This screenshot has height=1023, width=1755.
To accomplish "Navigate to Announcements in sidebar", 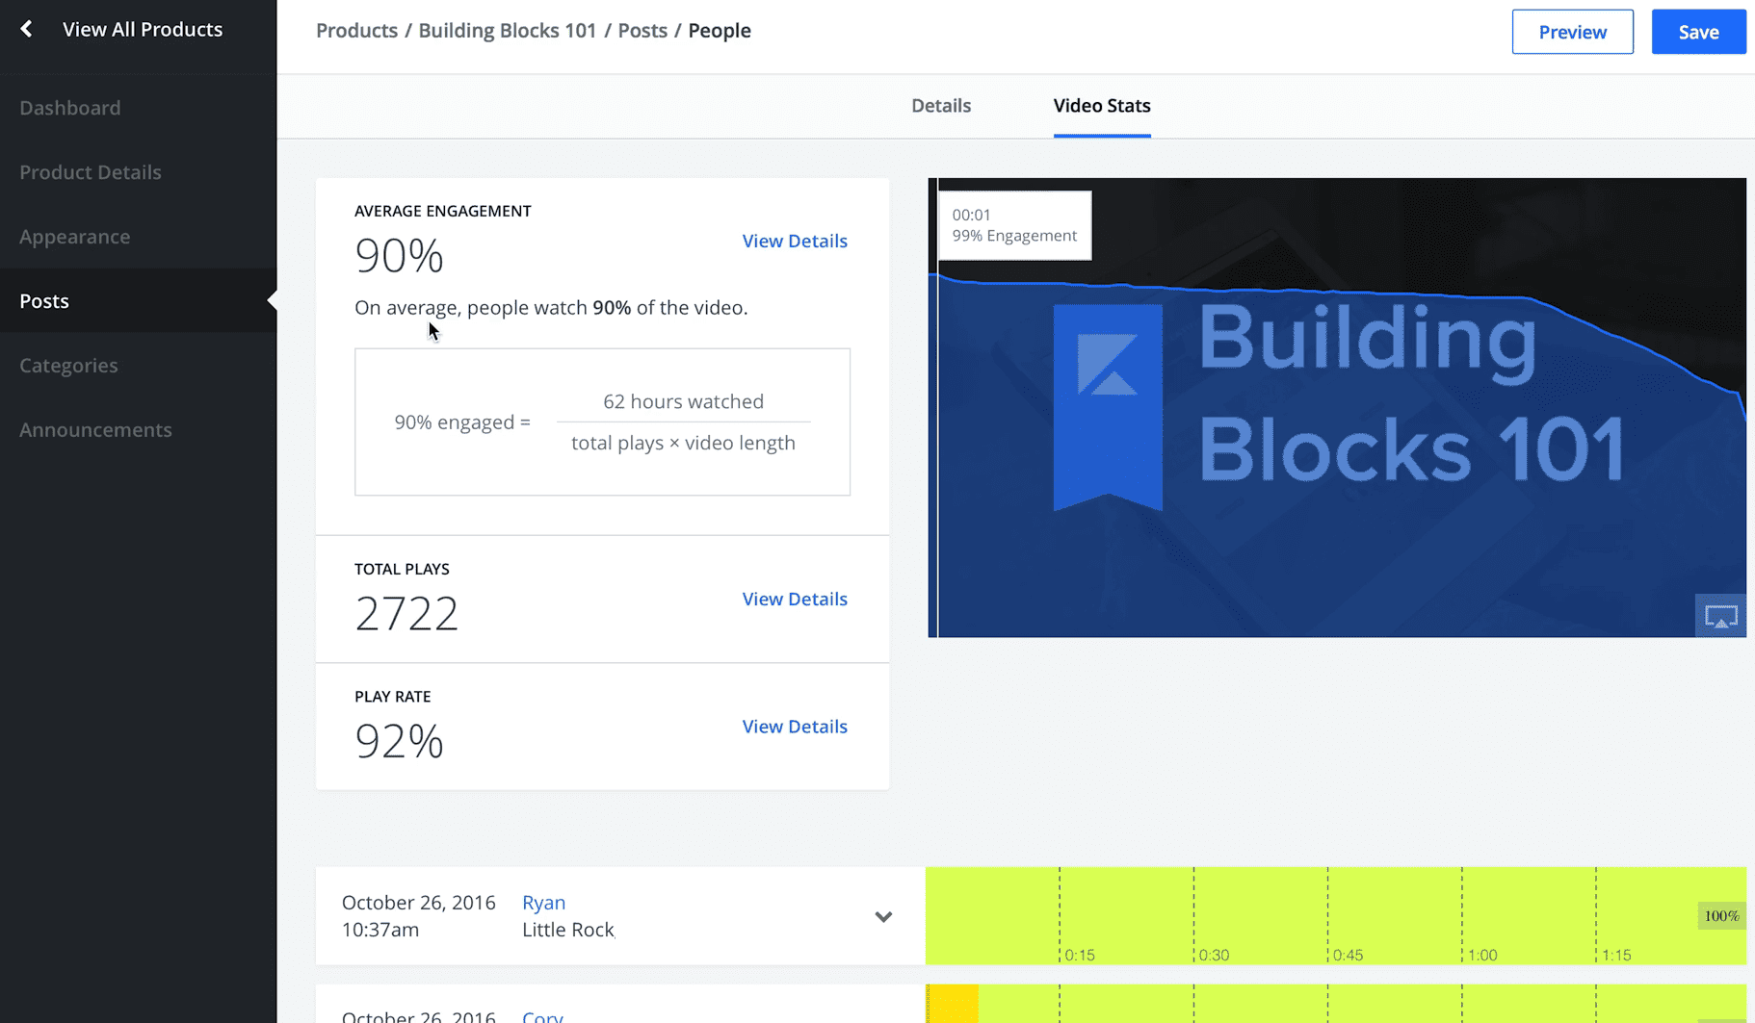I will coord(95,430).
